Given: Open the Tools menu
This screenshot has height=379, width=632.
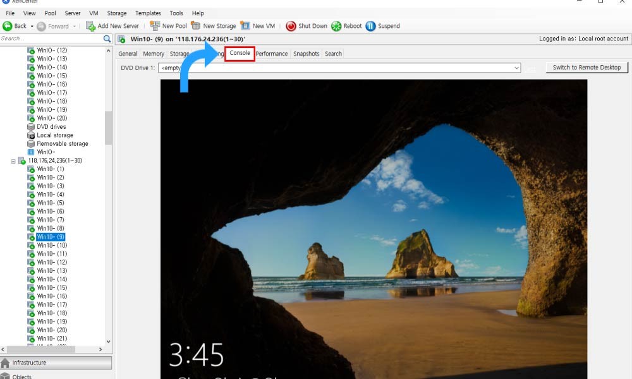Looking at the screenshot, I should click(x=176, y=13).
